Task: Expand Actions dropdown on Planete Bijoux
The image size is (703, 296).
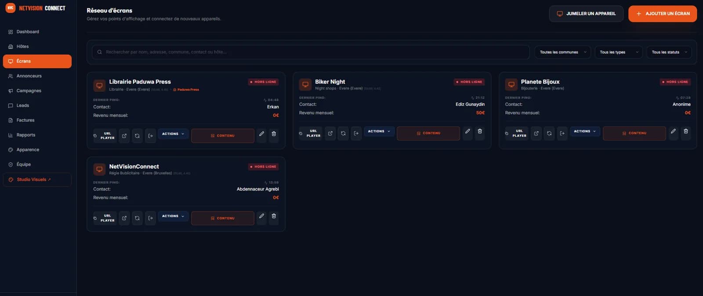Action: 585,131
